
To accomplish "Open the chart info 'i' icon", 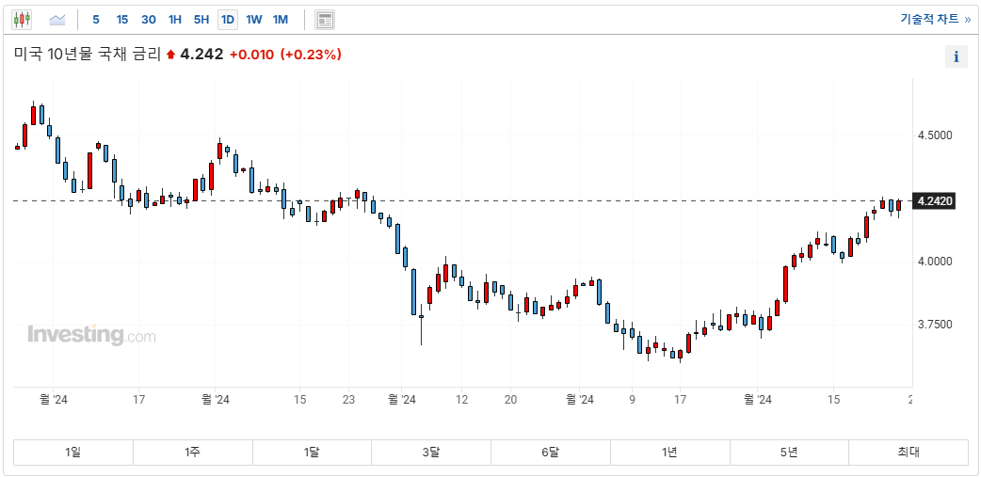I will click(956, 56).
